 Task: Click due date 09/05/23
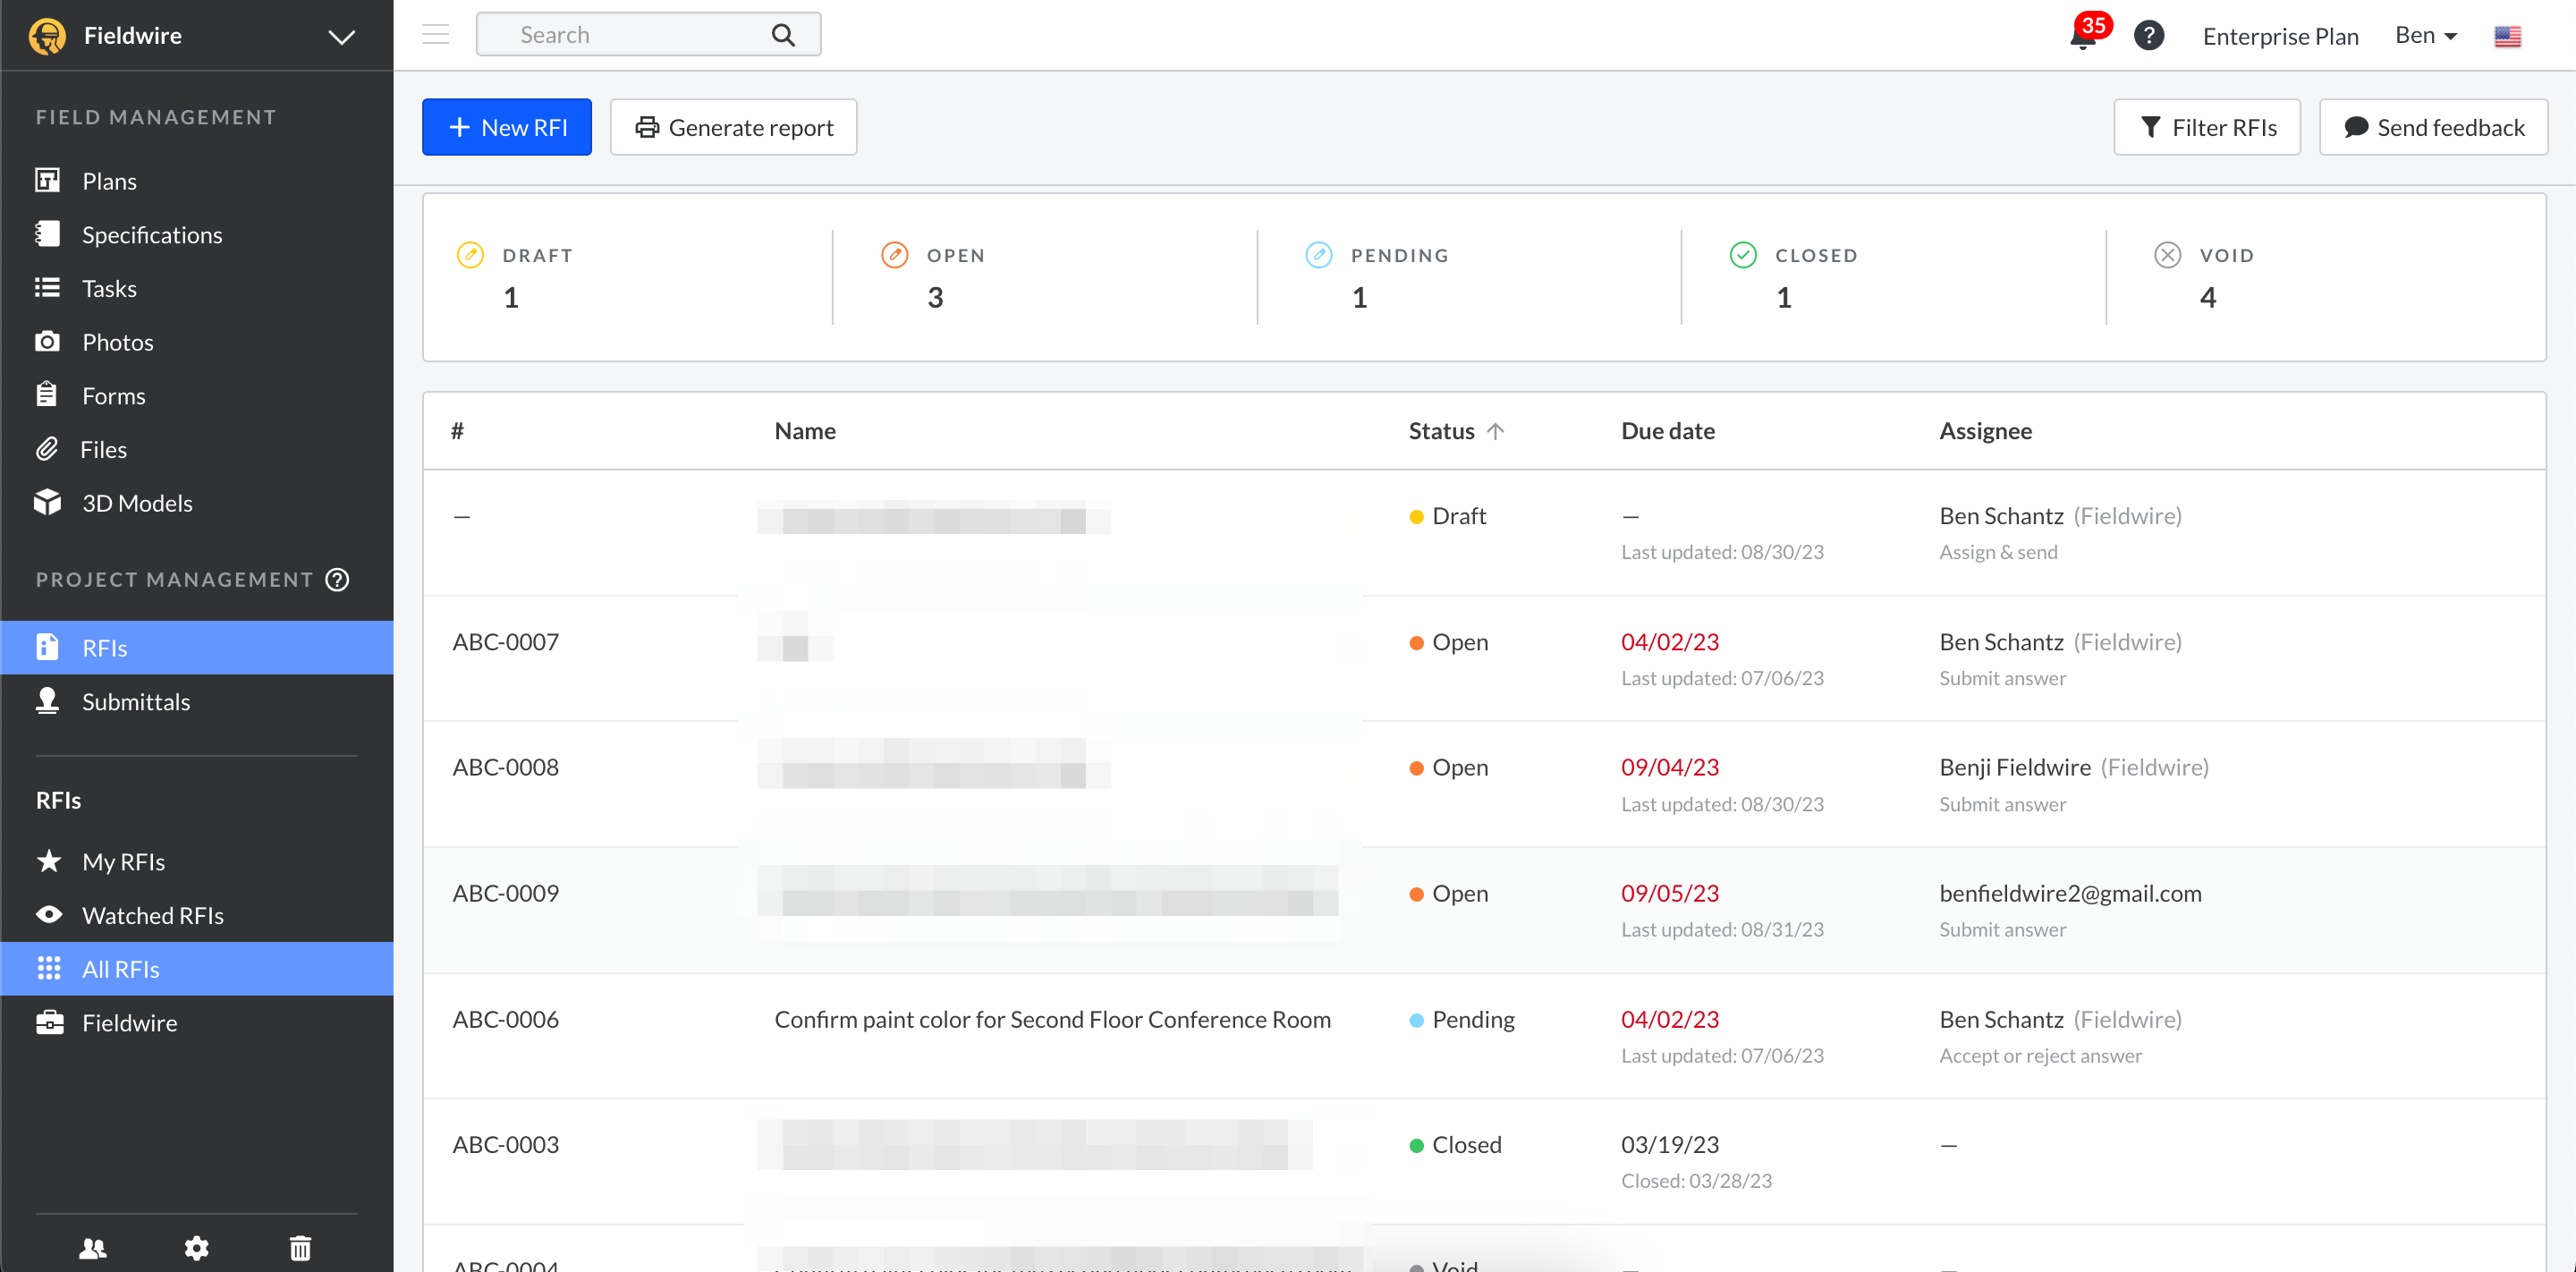pyautogui.click(x=1669, y=893)
